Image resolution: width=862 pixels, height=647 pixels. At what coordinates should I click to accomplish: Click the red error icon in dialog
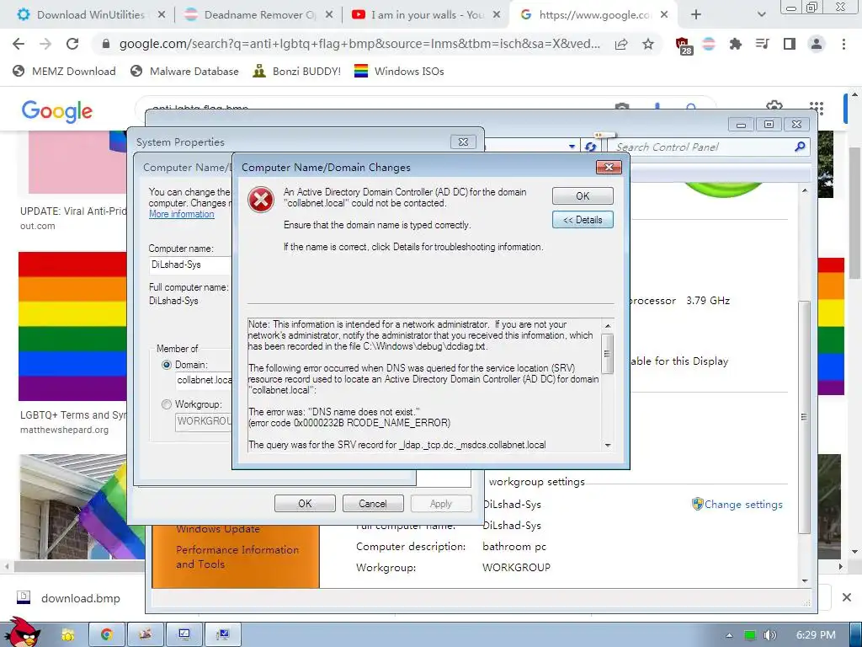[x=261, y=199]
